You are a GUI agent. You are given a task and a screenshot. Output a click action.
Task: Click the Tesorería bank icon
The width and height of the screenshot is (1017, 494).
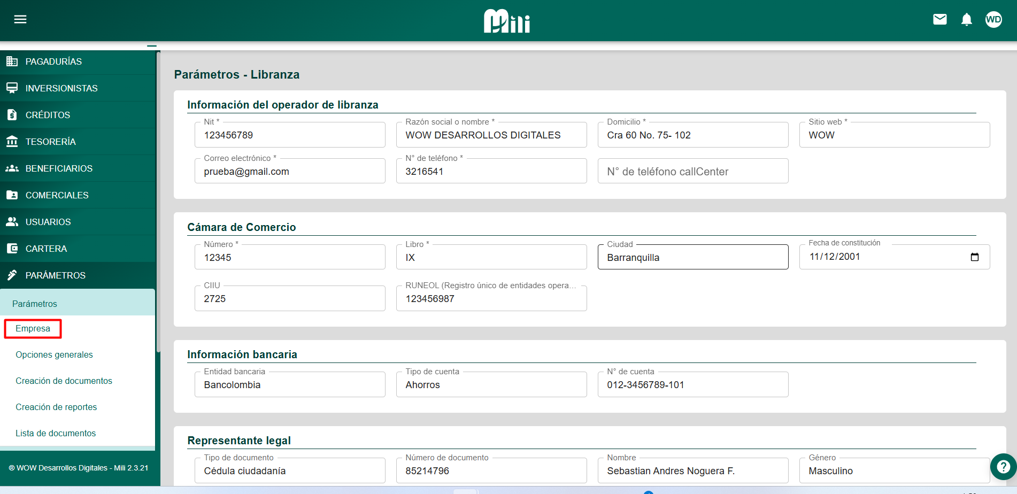12,142
